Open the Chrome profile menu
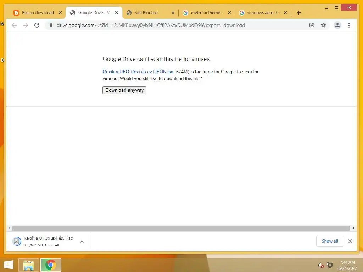This screenshot has height=272, width=363. (x=337, y=25)
